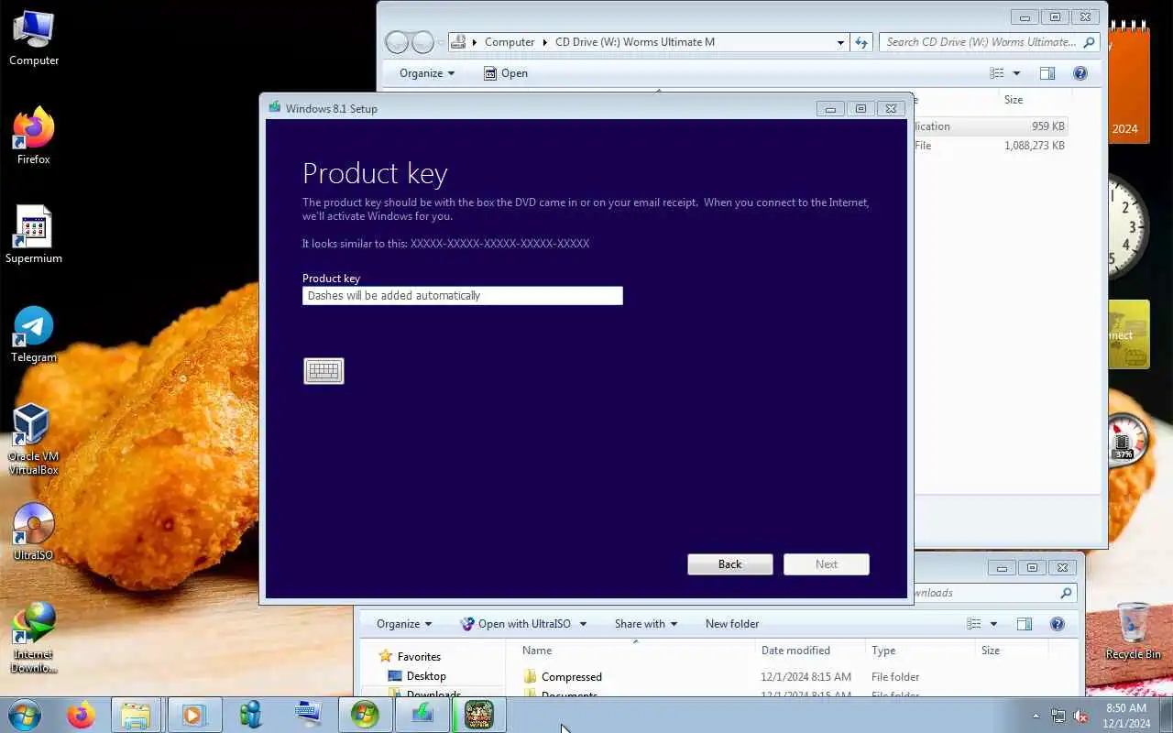Click the Back button in Setup
Screen dimensions: 1173x733
click(730, 564)
